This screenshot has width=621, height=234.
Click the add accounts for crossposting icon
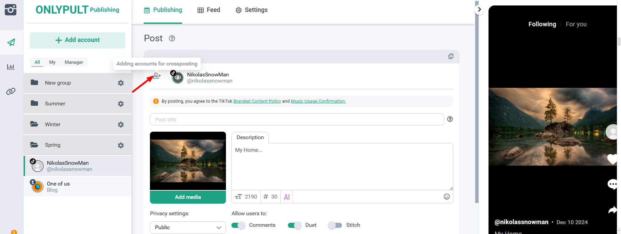click(157, 76)
